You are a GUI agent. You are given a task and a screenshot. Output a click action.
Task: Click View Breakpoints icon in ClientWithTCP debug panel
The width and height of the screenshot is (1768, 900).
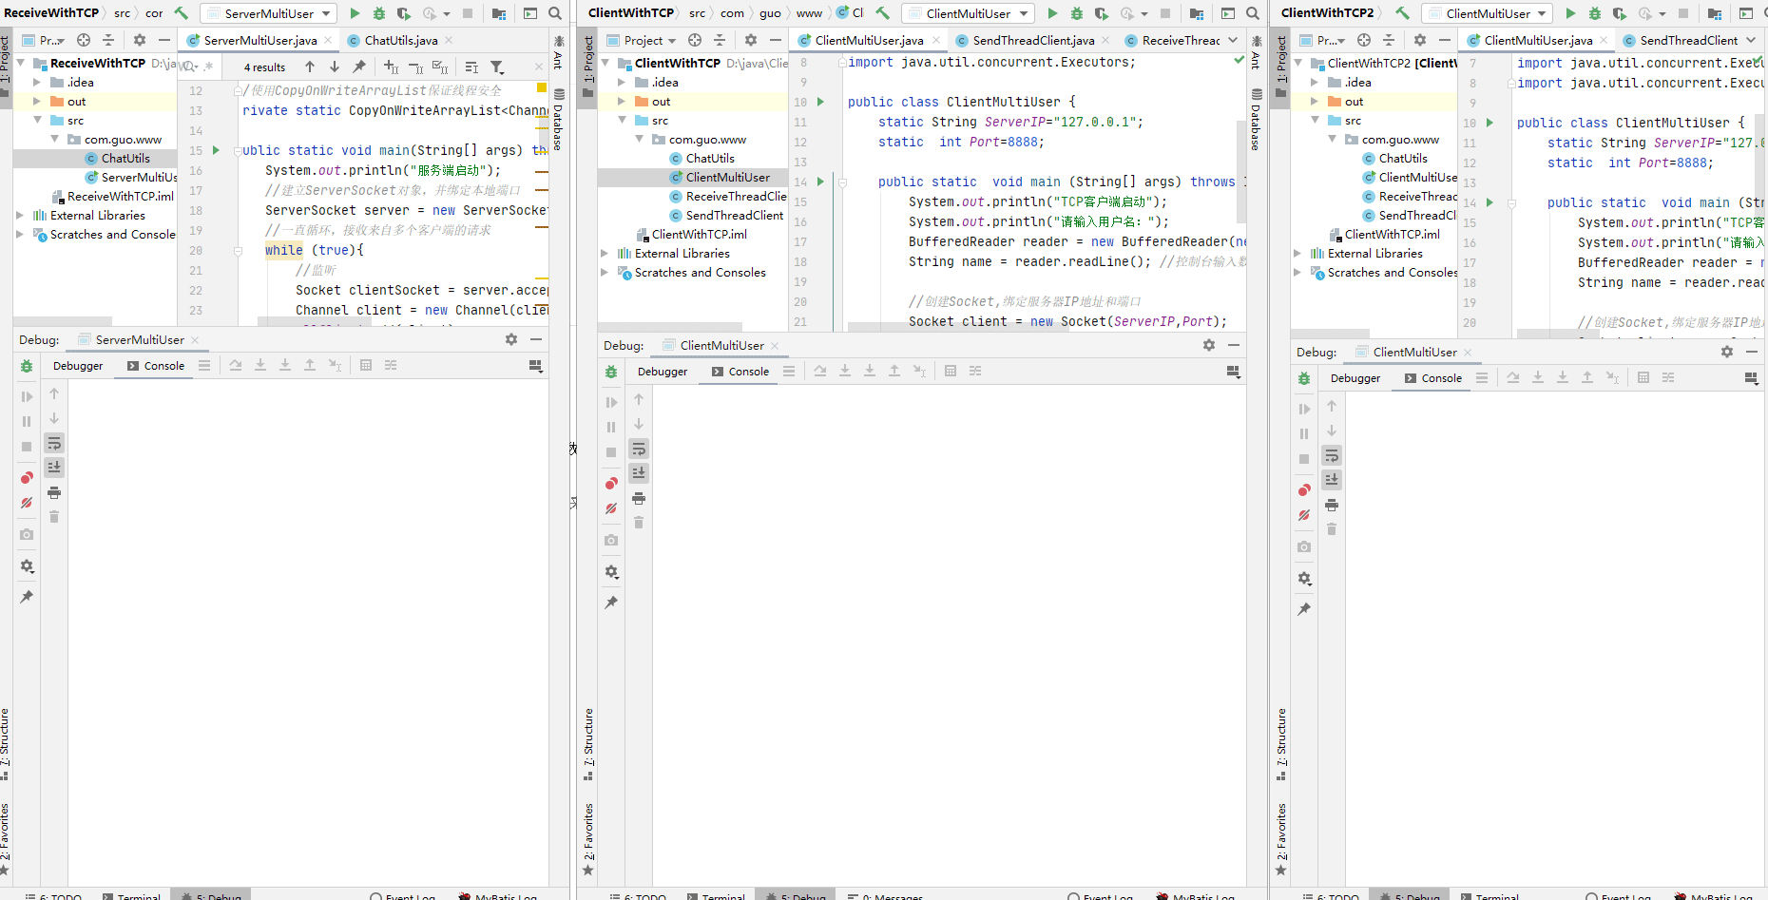pyautogui.click(x=611, y=484)
